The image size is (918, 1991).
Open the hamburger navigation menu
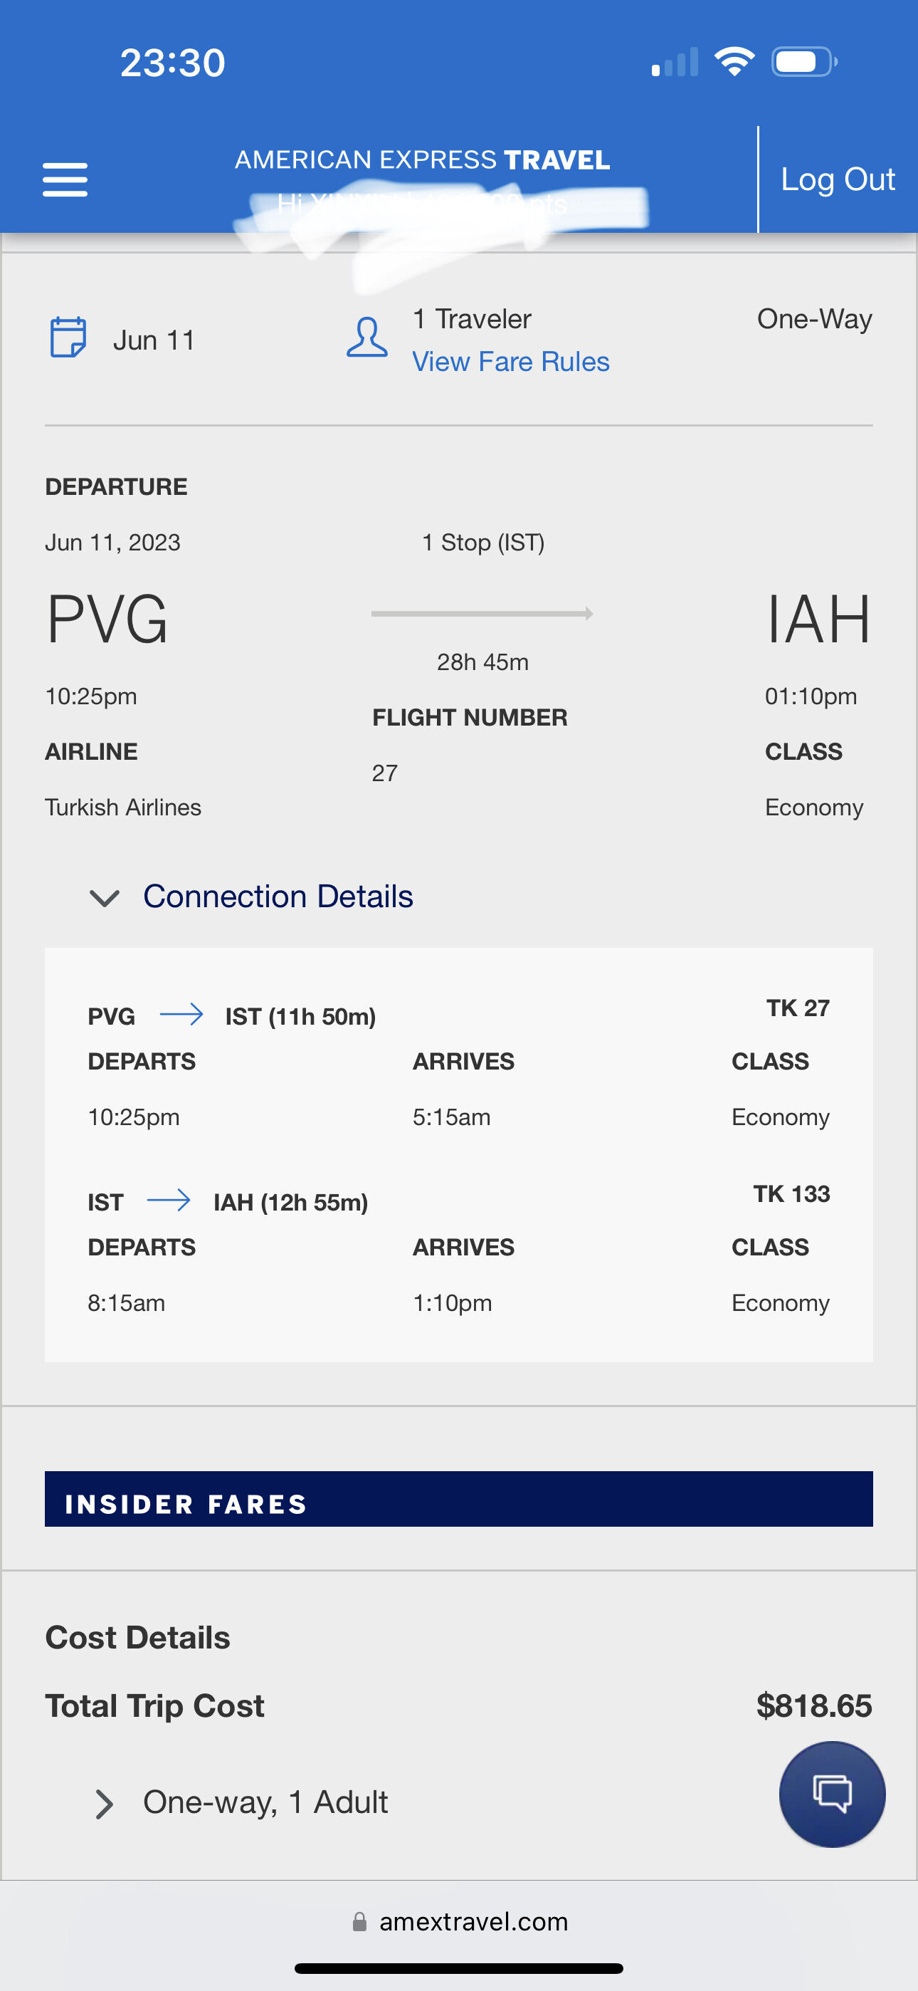(65, 179)
